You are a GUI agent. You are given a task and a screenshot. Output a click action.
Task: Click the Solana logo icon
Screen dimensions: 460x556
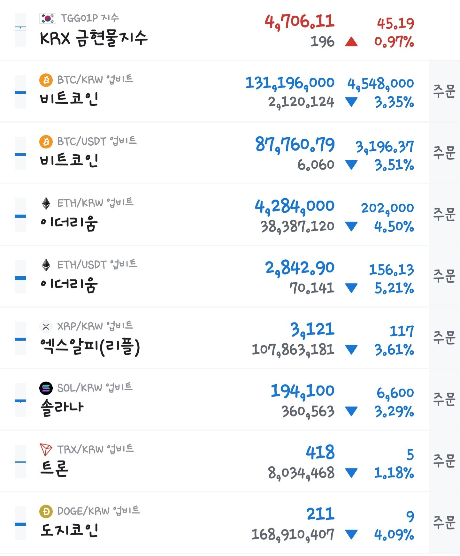(46, 388)
